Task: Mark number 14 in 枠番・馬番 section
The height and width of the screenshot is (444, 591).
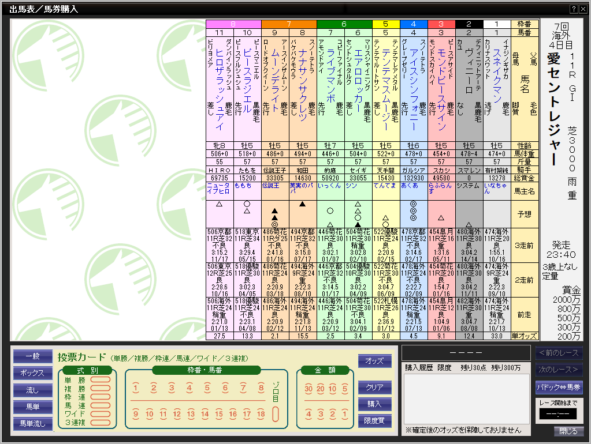Action: (x=205, y=414)
